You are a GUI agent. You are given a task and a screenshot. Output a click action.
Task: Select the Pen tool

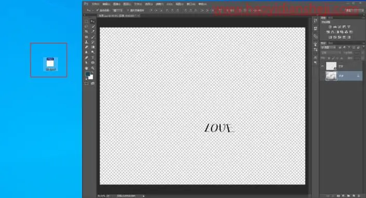point(86,58)
